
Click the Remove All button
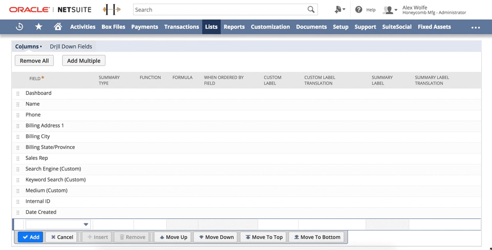pyautogui.click(x=34, y=60)
